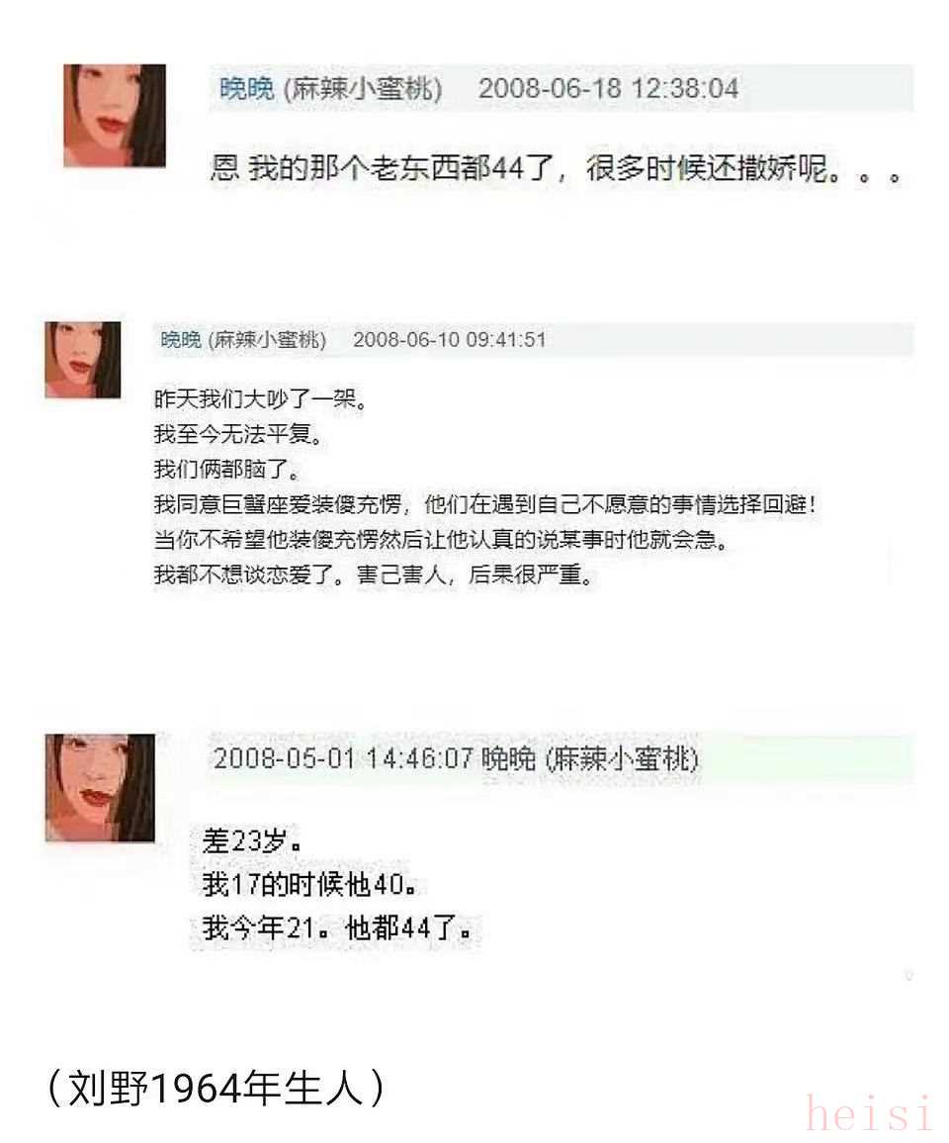Screen dimensions: 949x1143
Task: Open avatar of the 2008-06-18 post
Action: [115, 116]
